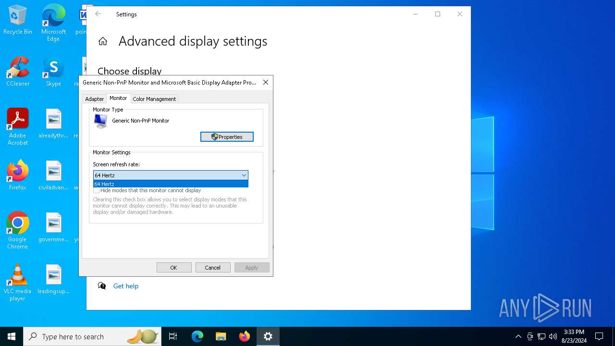Switch to the Monitor tab
The height and width of the screenshot is (346, 615).
point(118,98)
